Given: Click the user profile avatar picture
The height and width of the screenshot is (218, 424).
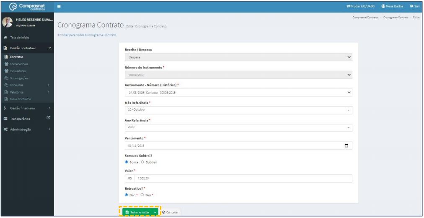Looking at the screenshot, I should [7, 22].
